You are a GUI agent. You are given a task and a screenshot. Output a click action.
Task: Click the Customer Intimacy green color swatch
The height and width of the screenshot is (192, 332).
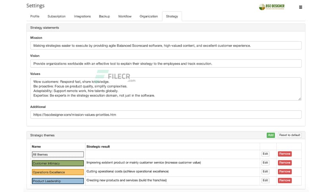(58, 163)
